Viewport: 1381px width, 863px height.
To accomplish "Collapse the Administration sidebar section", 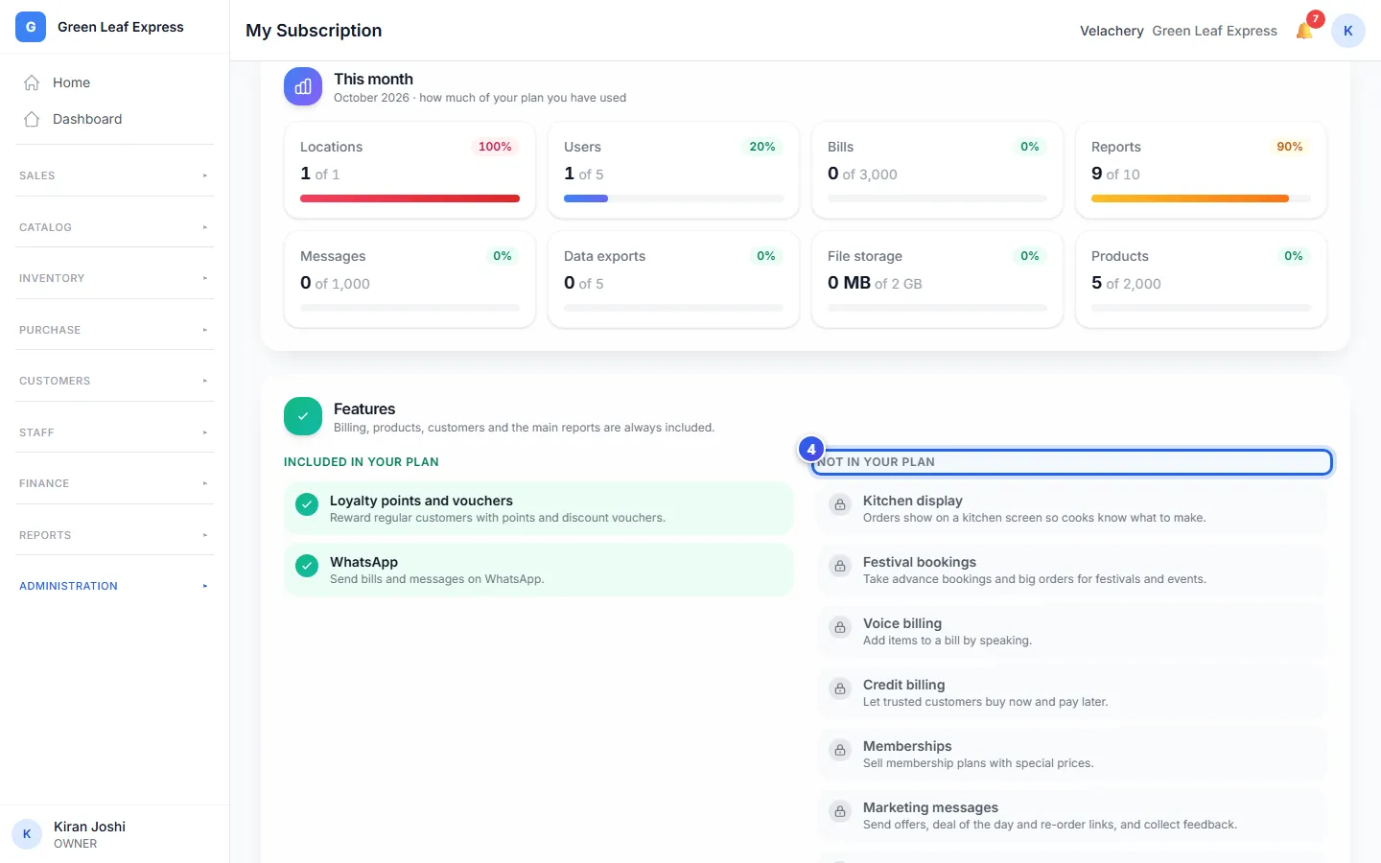I will (114, 586).
